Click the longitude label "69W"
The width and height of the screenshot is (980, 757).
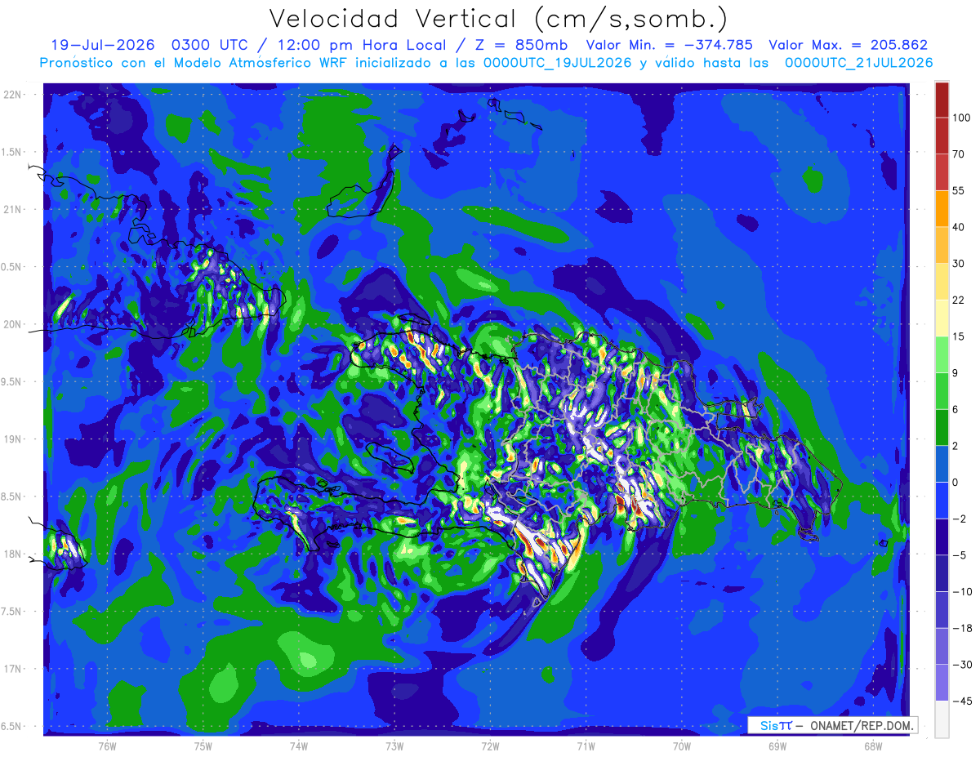pos(777,746)
